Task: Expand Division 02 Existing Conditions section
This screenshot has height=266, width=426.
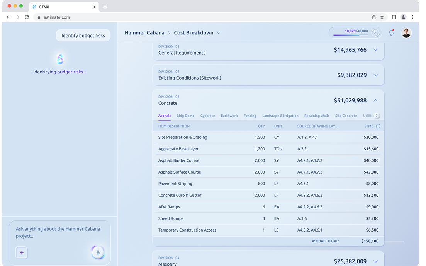Action: [x=375, y=75]
